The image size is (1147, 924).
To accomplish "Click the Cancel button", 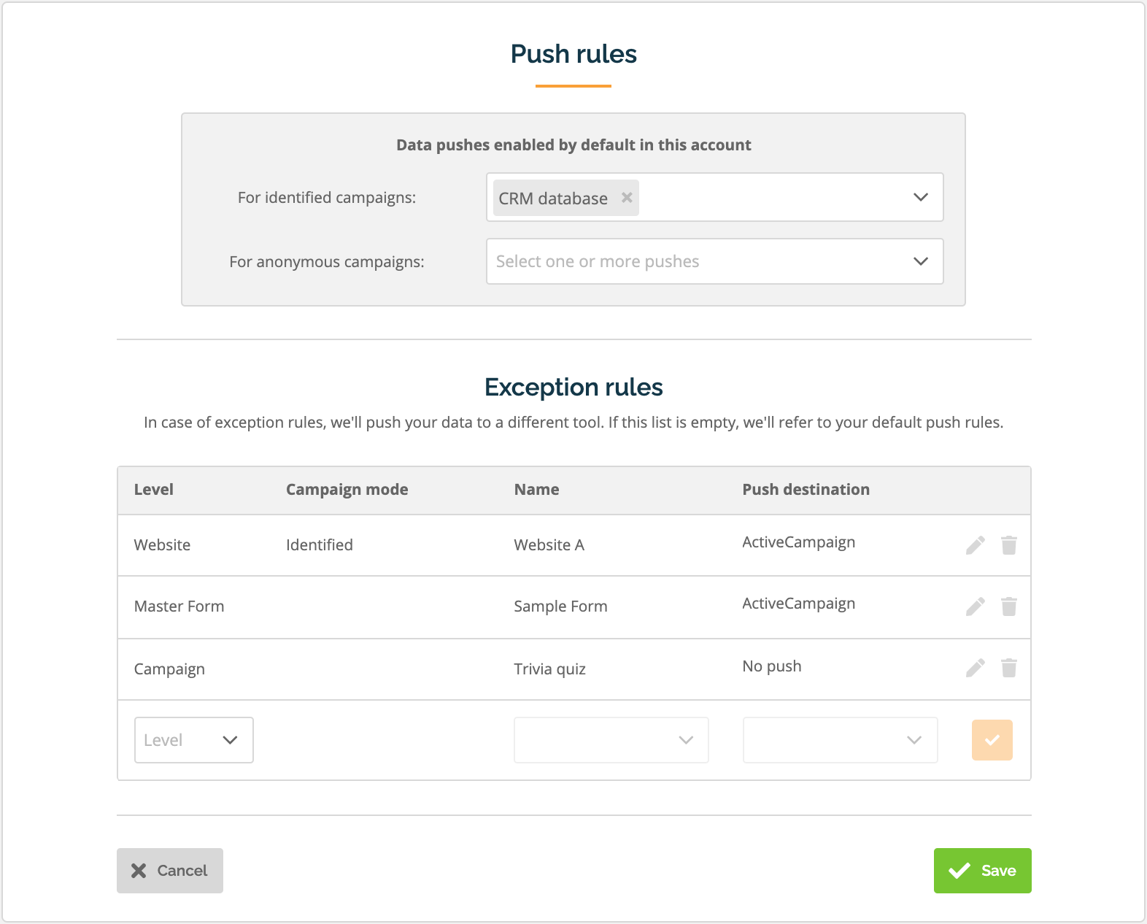I will [170, 871].
